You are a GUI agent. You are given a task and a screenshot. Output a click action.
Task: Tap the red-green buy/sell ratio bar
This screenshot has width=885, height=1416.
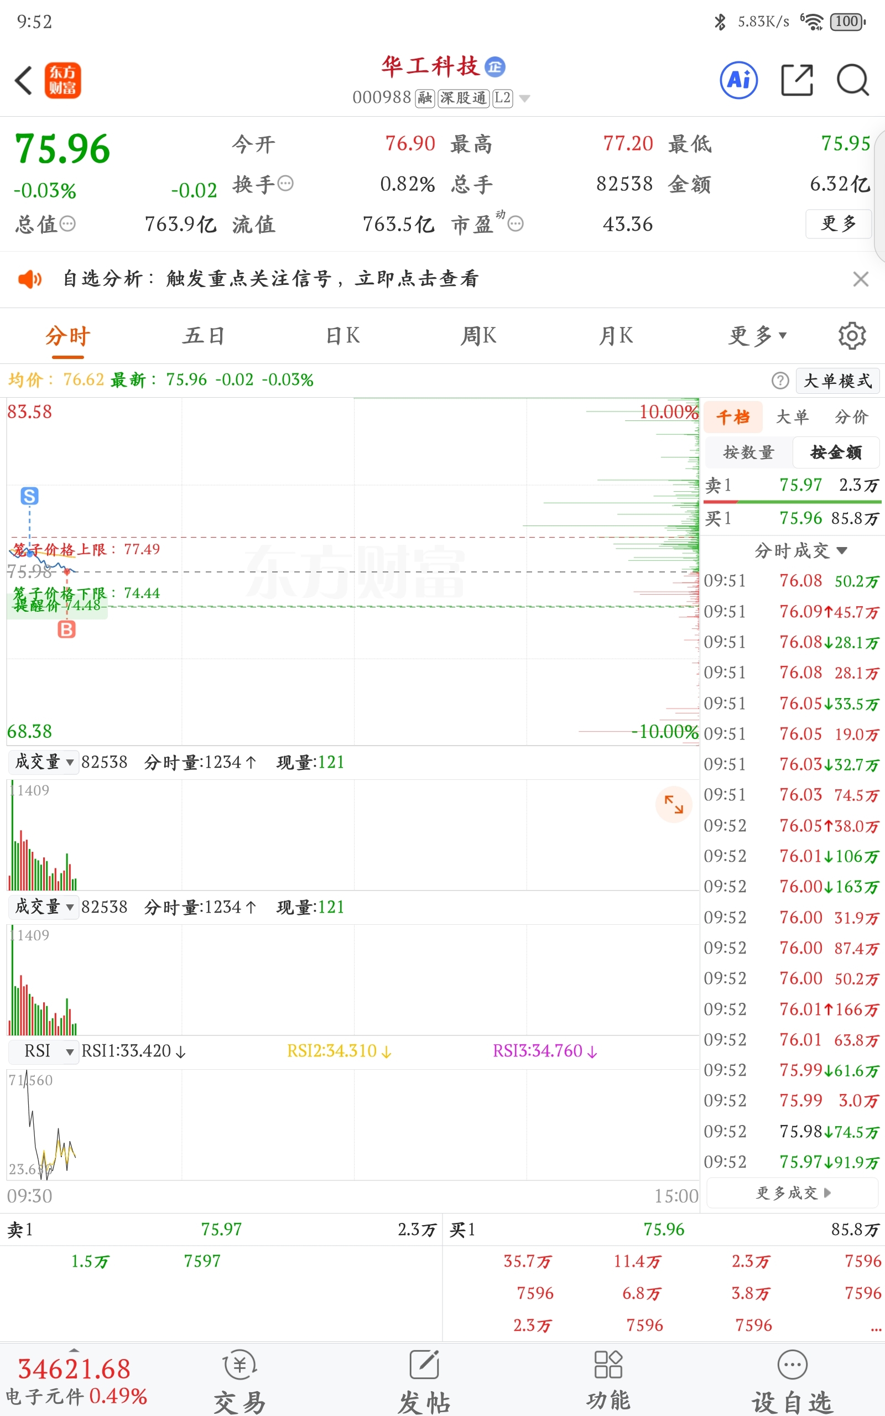click(x=792, y=502)
